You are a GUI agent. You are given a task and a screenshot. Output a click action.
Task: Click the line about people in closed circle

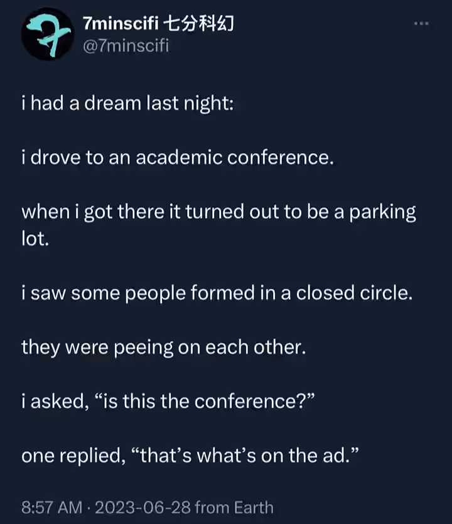coord(217,293)
